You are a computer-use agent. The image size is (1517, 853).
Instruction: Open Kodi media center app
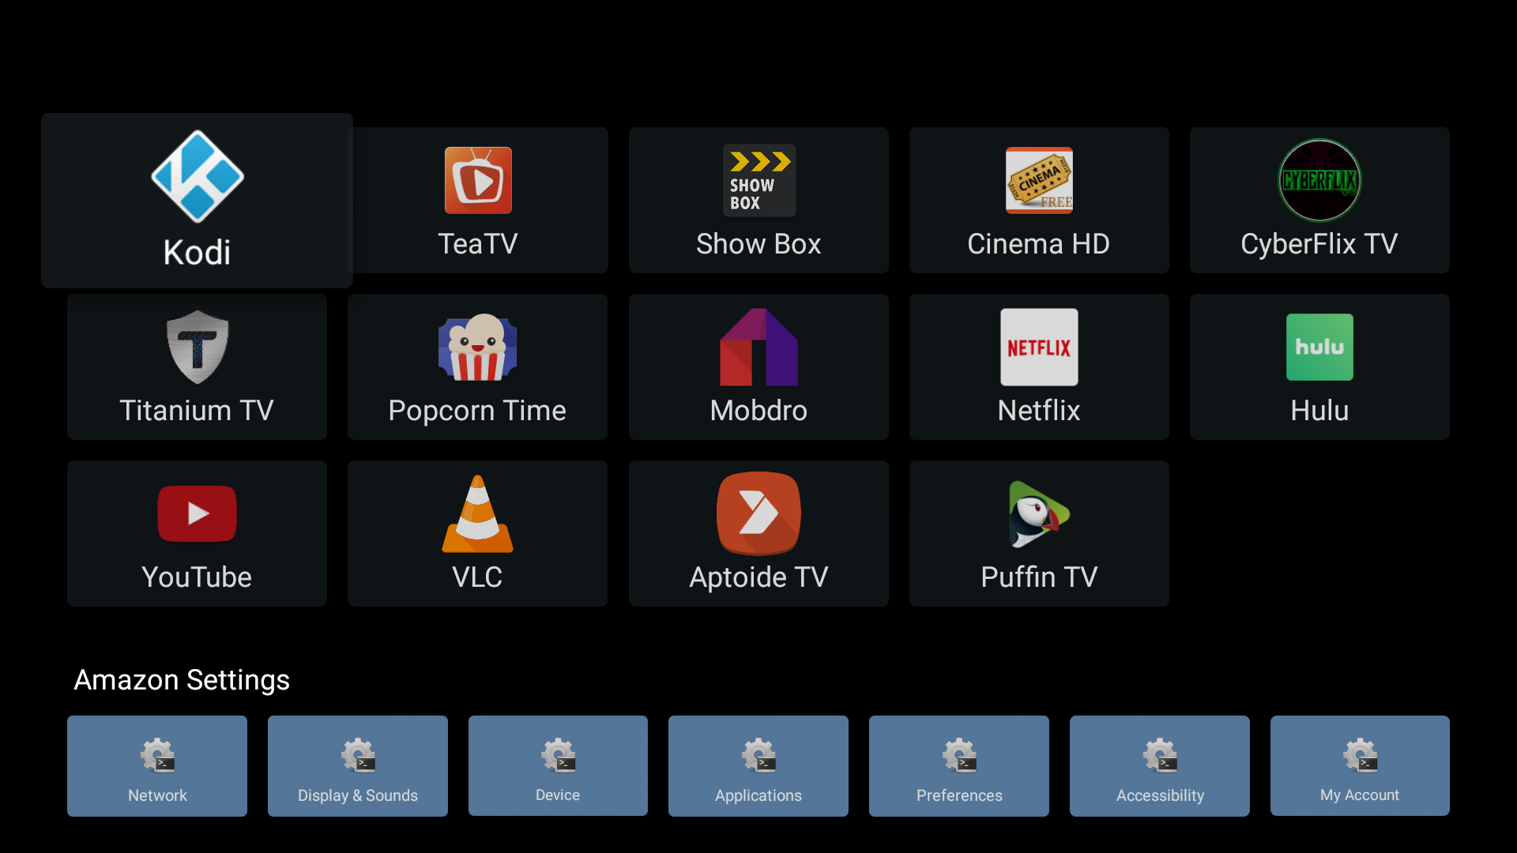[197, 199]
